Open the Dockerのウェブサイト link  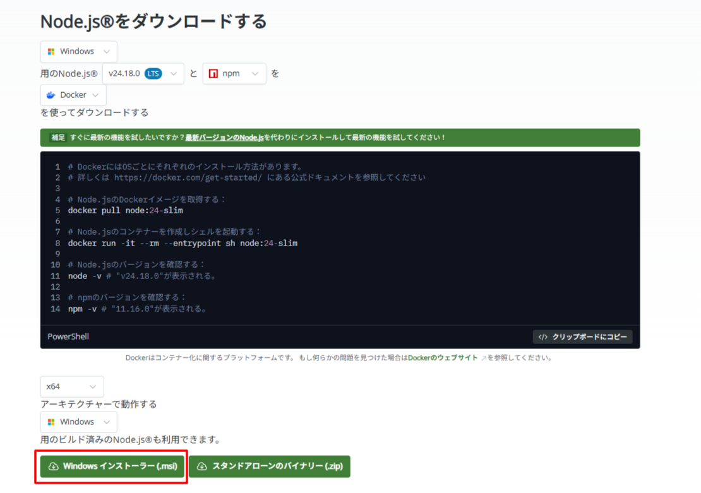click(x=443, y=358)
